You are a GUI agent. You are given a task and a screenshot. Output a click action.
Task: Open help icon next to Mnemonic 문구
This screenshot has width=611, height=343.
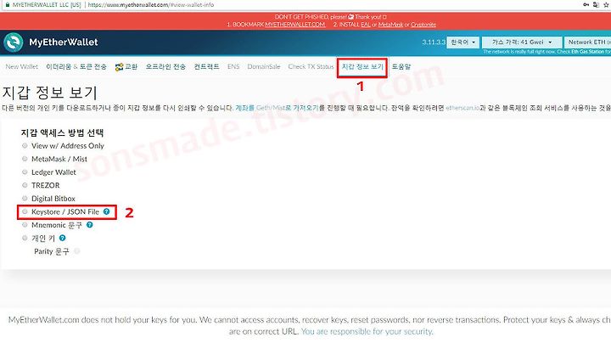coord(90,224)
